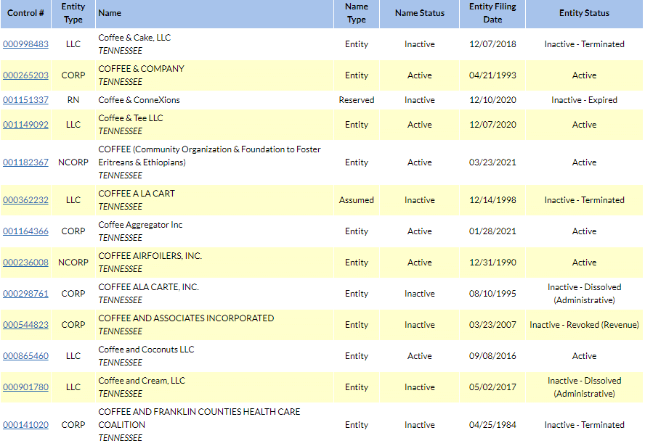The image size is (645, 446).
Task: Open control number 000265203 link
Action: [25, 75]
